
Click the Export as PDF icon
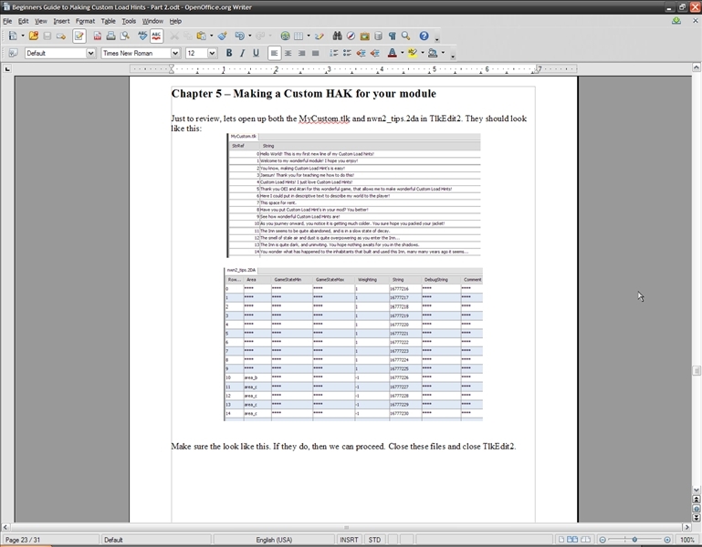point(98,36)
